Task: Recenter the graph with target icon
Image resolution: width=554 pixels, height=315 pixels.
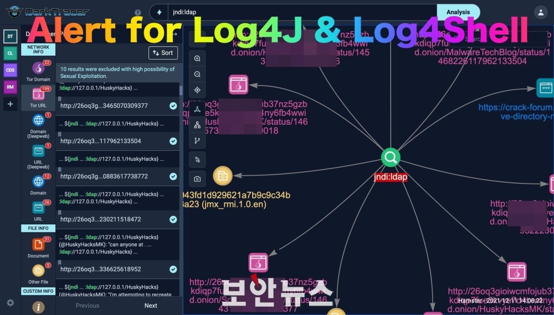Action: point(197,90)
